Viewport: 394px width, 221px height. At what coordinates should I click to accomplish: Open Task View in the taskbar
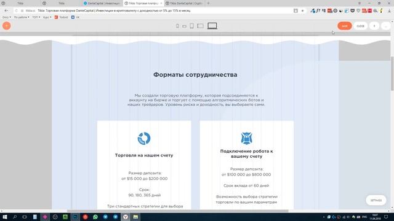25,217
